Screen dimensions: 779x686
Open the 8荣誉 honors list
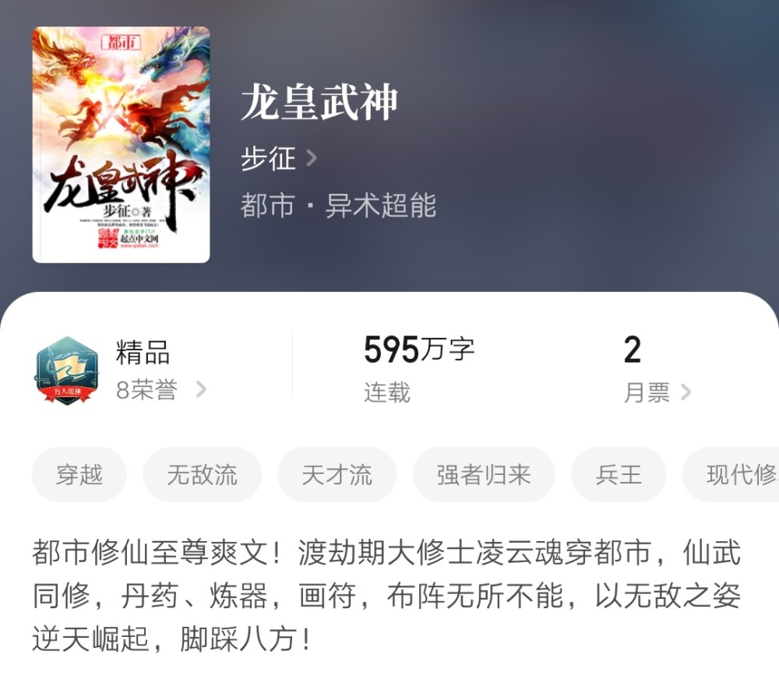click(146, 390)
